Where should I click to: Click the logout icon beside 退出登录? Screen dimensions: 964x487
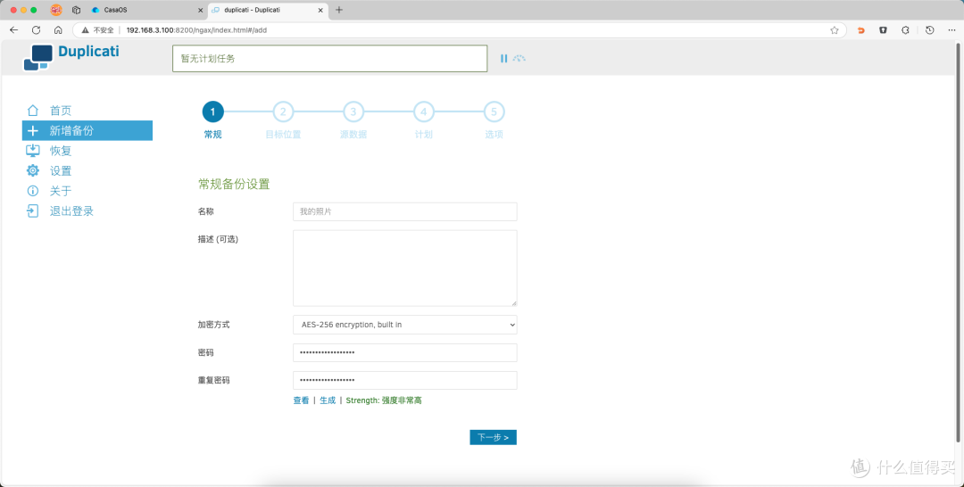pyautogui.click(x=33, y=211)
